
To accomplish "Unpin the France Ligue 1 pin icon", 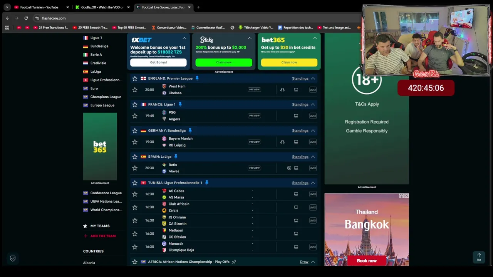I will click(180, 104).
